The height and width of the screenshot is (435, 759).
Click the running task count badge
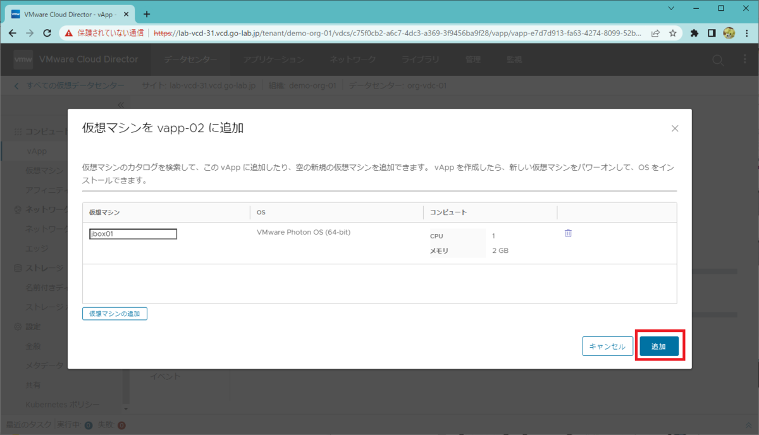(88, 425)
